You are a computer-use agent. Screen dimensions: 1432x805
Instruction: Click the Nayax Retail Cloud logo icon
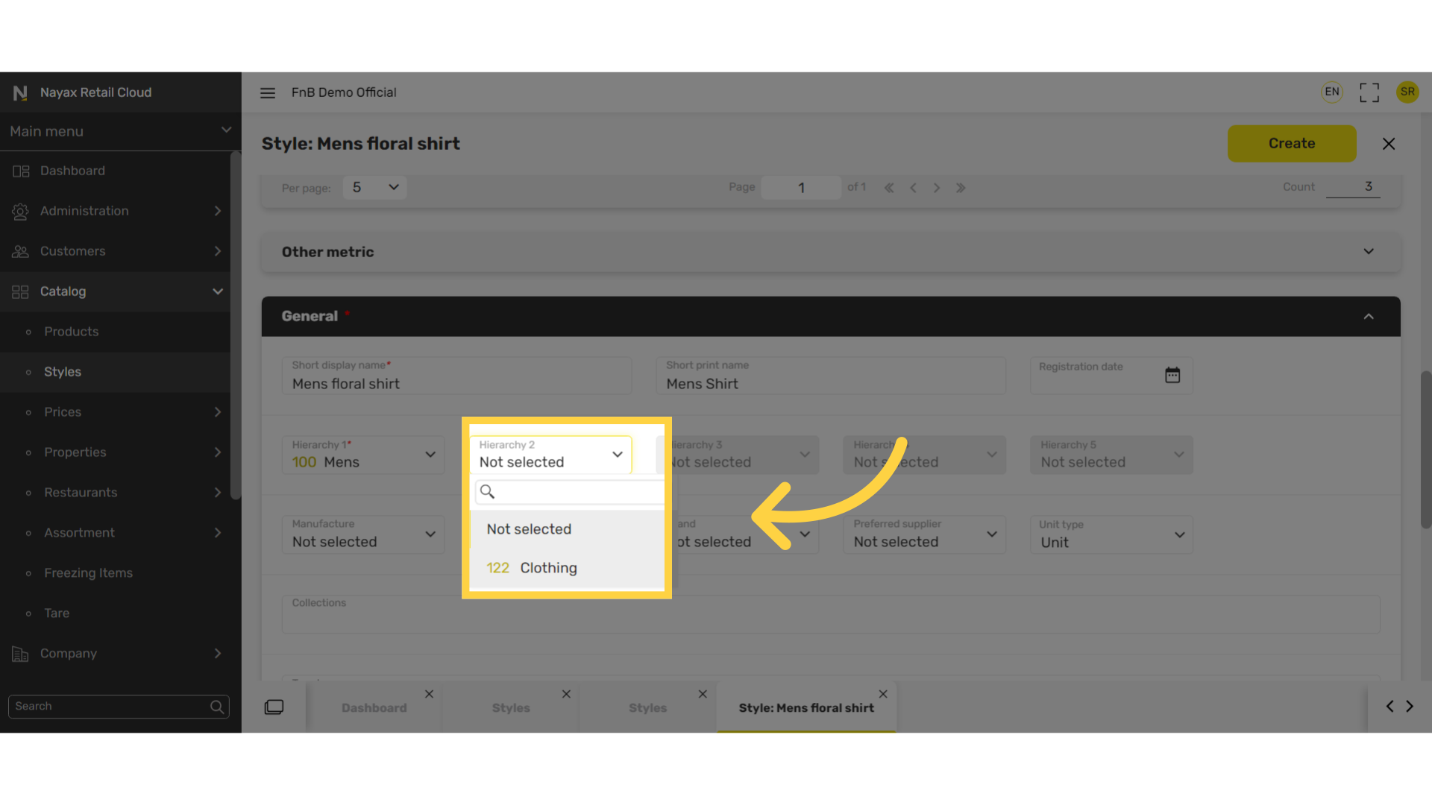(19, 92)
